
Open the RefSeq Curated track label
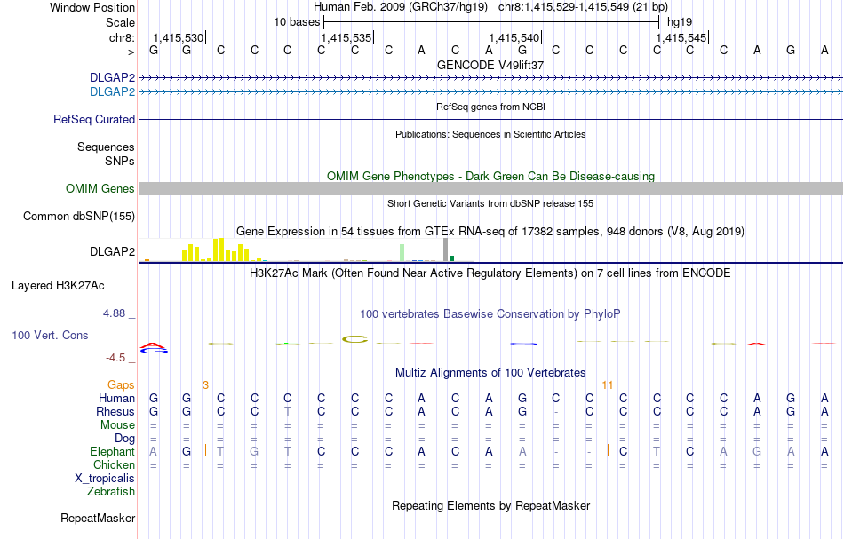(93, 119)
